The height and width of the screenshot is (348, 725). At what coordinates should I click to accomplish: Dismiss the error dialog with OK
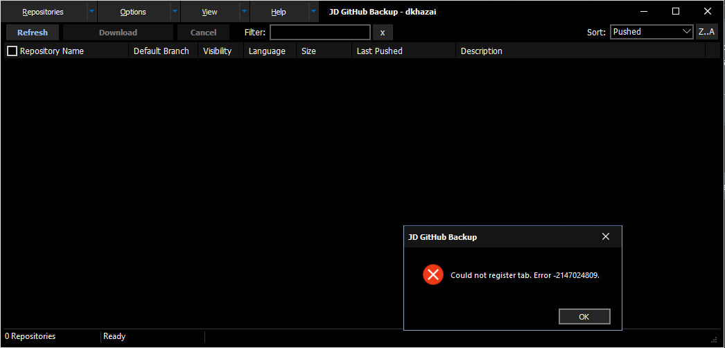pos(584,317)
